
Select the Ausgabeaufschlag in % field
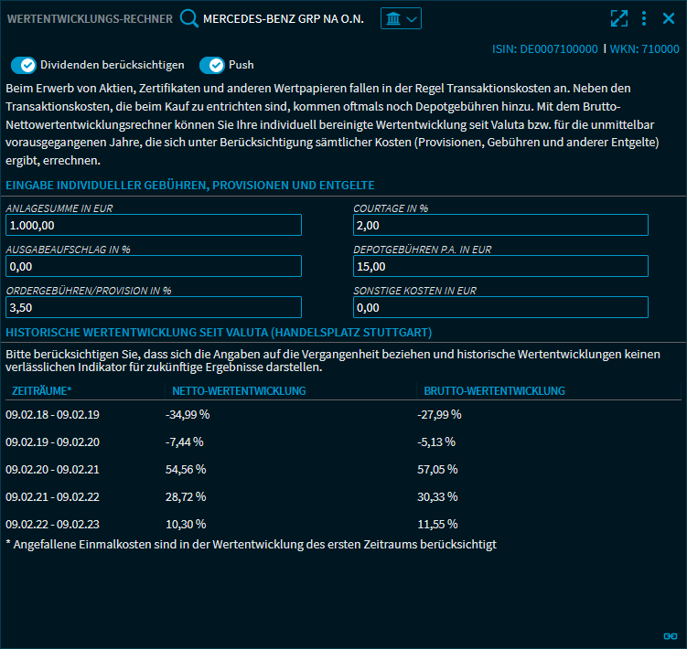click(x=154, y=266)
